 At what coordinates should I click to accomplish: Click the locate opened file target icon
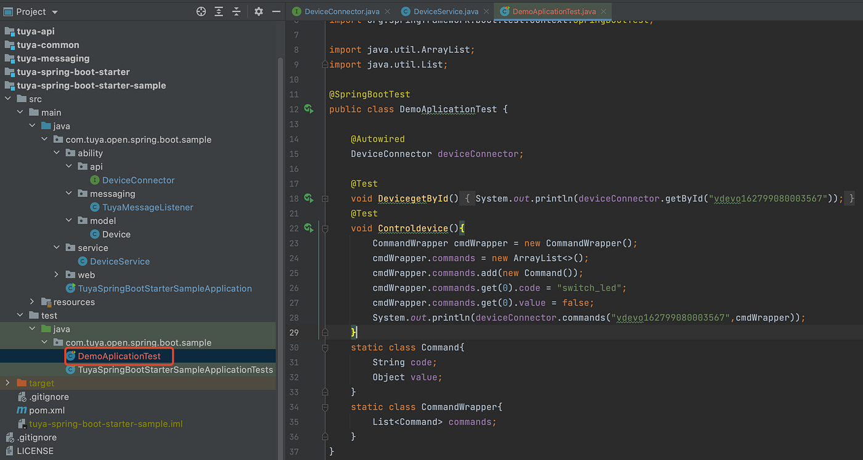(201, 12)
